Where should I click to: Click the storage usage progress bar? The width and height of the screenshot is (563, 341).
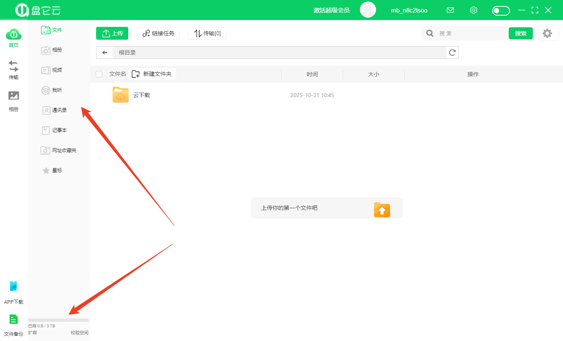pos(58,320)
